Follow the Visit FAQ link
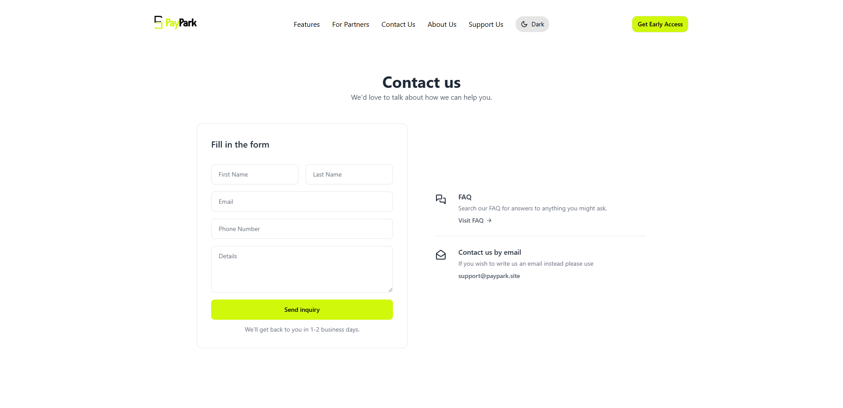 click(x=475, y=220)
